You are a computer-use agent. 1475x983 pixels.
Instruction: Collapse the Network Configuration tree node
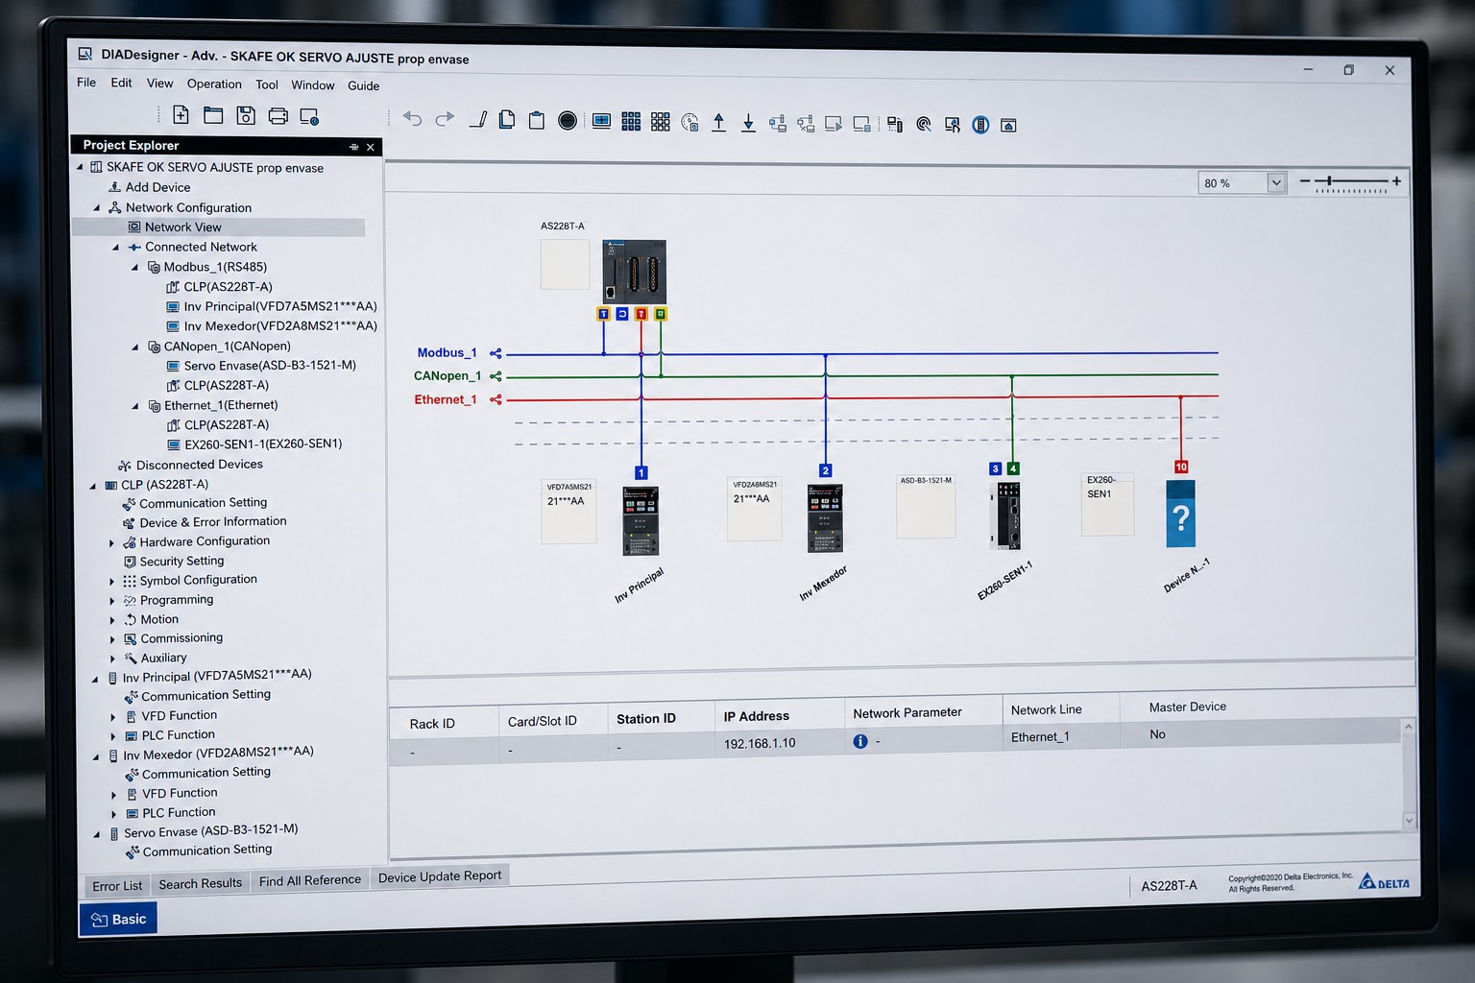[x=96, y=207]
